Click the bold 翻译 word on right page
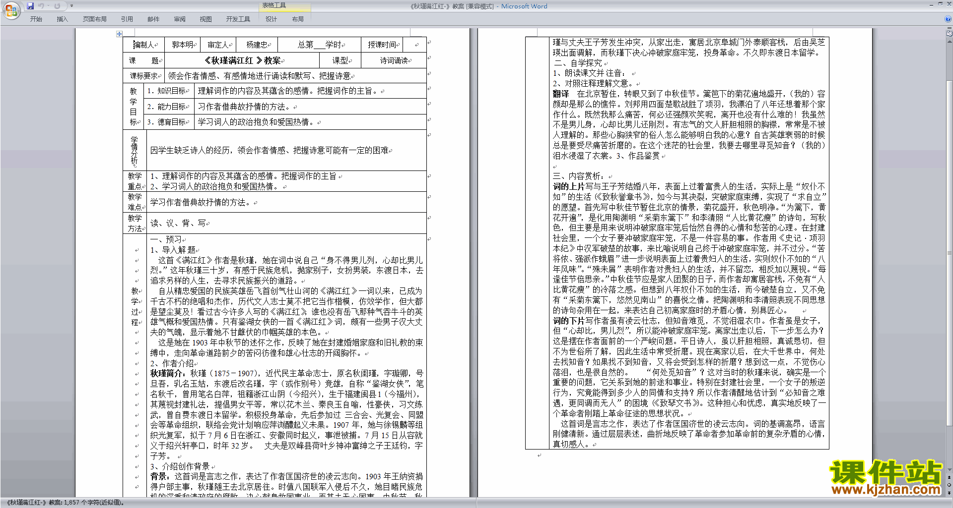This screenshot has width=953, height=508. pos(561,94)
